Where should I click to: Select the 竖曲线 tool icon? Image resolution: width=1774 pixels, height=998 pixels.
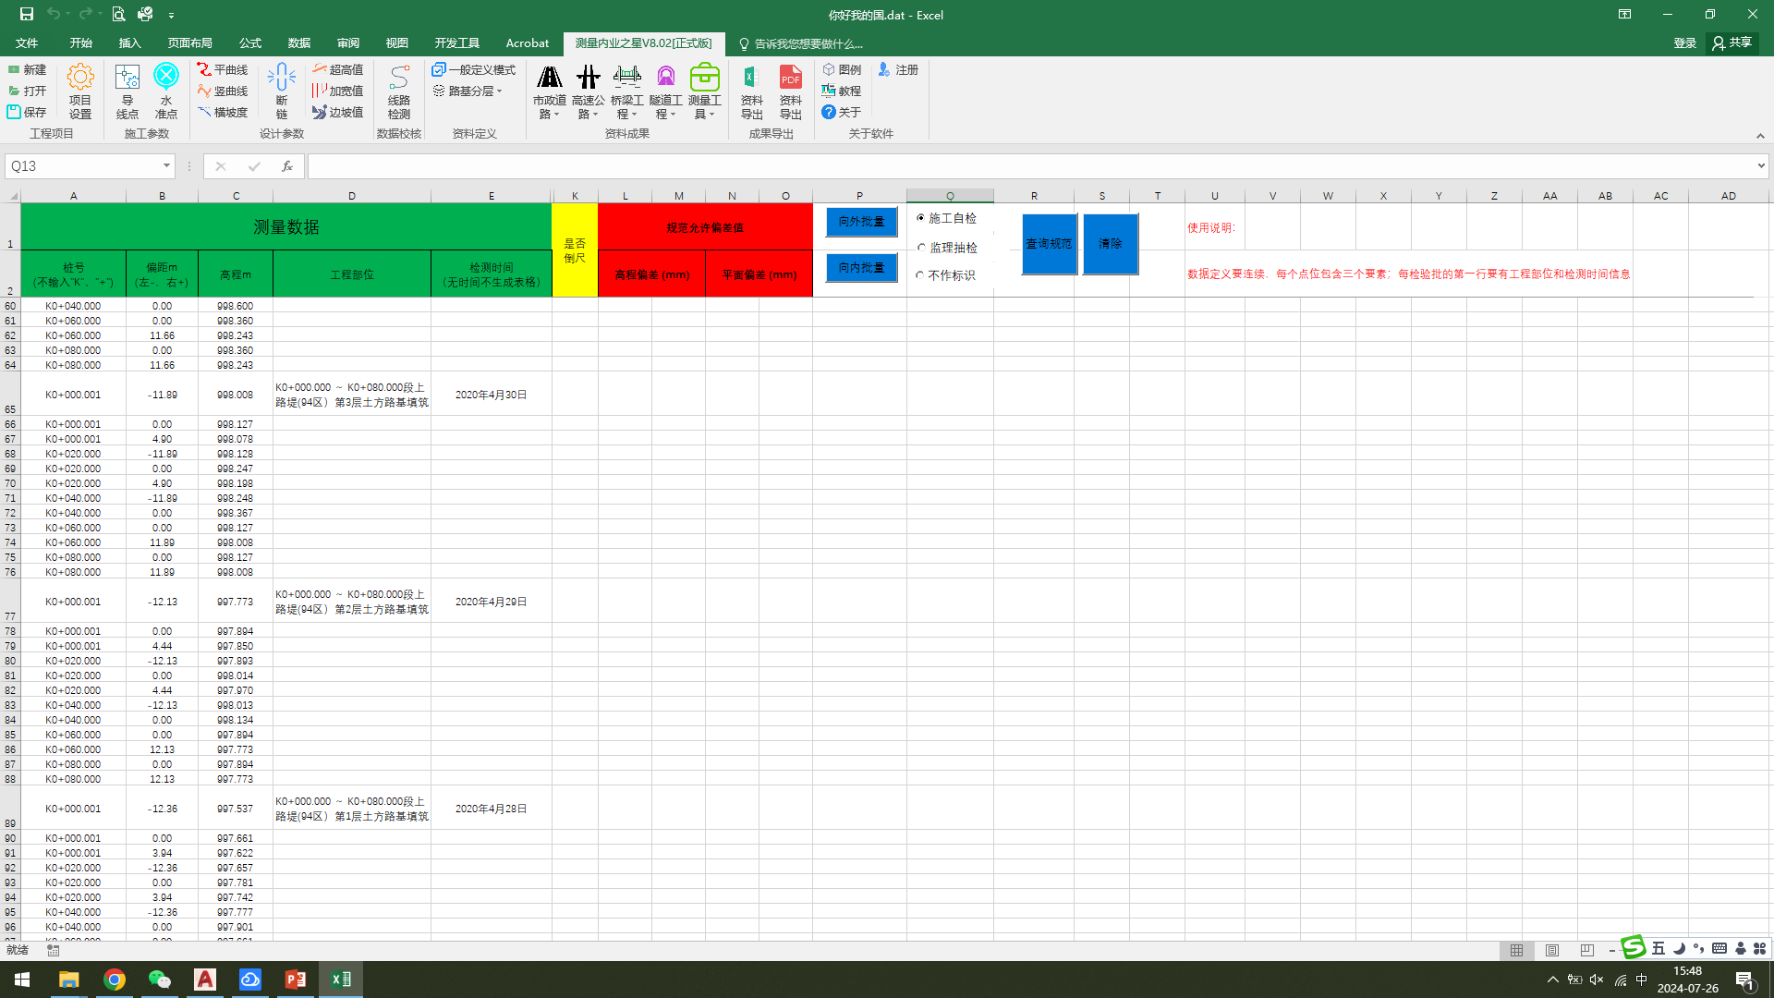(223, 90)
